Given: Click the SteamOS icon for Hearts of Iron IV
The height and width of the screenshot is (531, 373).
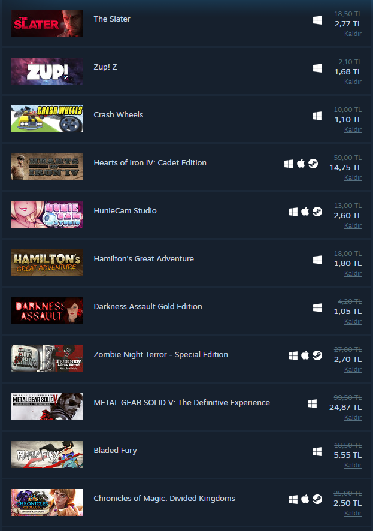Looking at the screenshot, I should pyautogui.click(x=313, y=164).
